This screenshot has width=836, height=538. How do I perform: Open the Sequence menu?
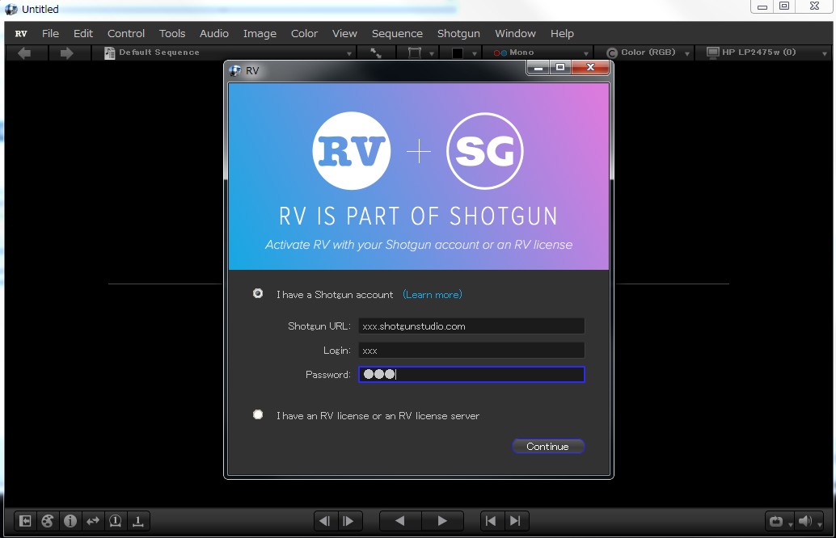click(397, 33)
